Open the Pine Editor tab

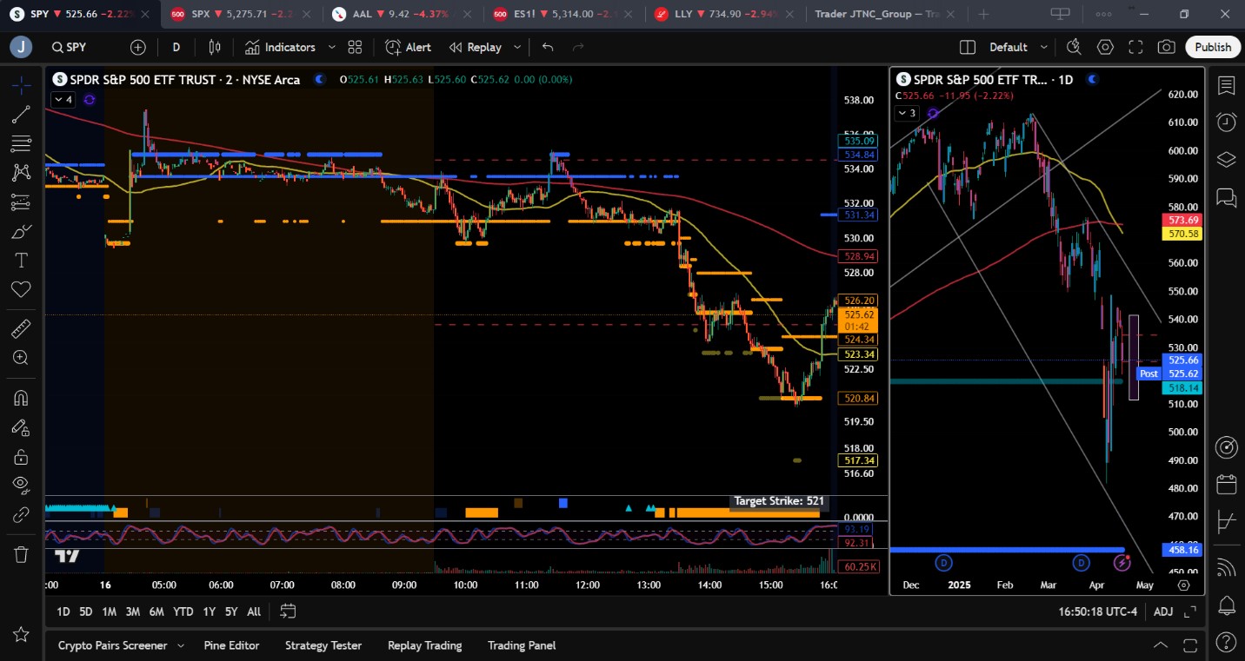[231, 645]
